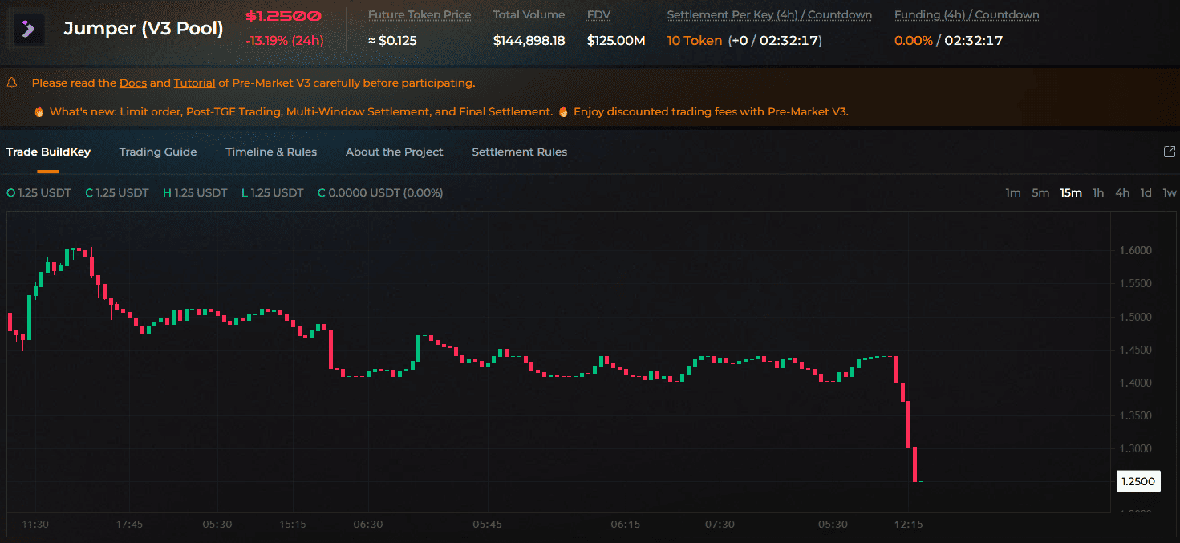The height and width of the screenshot is (543, 1180).
Task: Click the C 0.0000 USDT (0.00%) change value
Action: pos(380,192)
